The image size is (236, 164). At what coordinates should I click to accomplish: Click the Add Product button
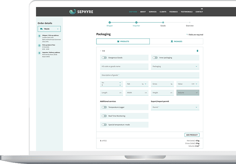(x=192, y=135)
